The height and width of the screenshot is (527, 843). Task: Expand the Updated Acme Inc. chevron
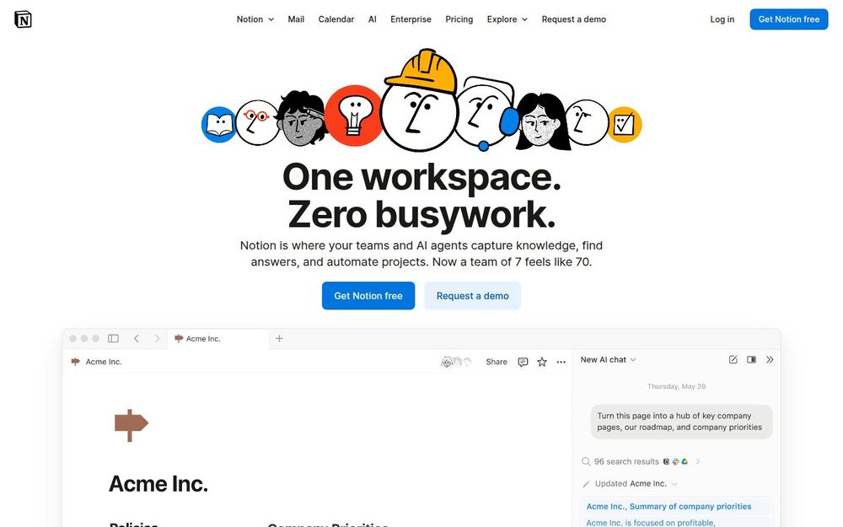[674, 484]
